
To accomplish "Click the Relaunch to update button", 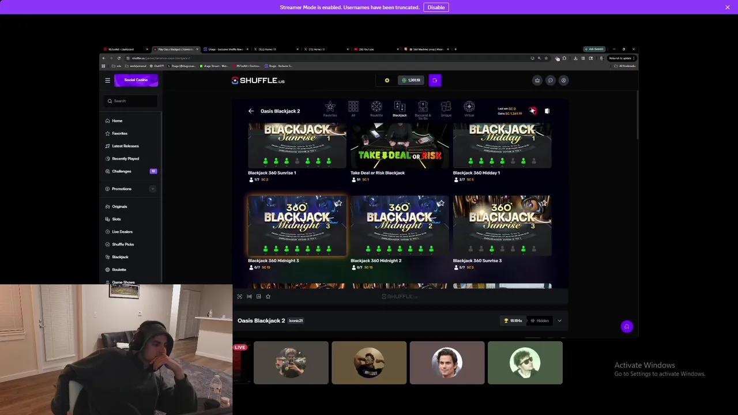I will pyautogui.click(x=621, y=58).
